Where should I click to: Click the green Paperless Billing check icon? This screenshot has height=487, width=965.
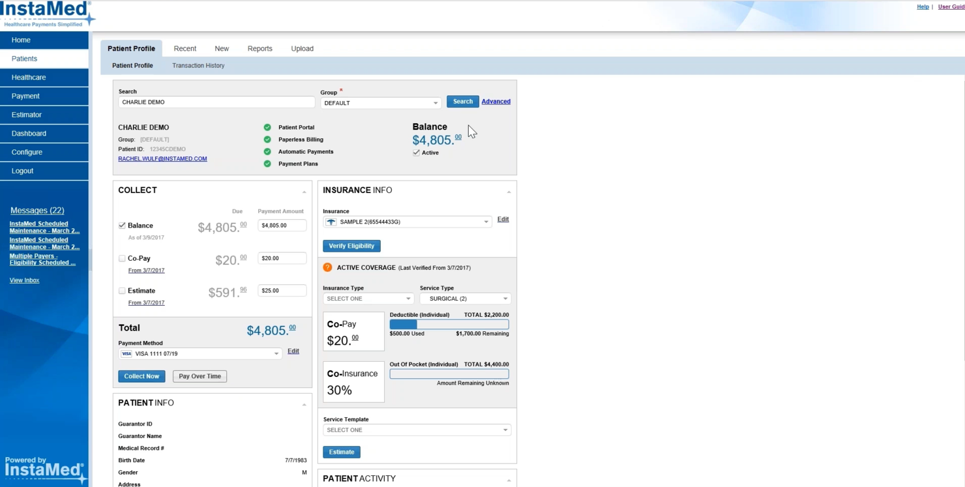tap(267, 140)
